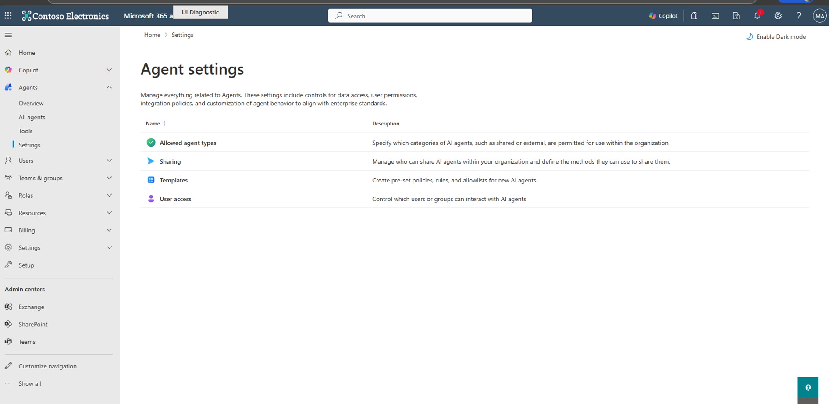Switch to the UI Diagnostic tab
Viewport: 829px width, 404px height.
(200, 12)
